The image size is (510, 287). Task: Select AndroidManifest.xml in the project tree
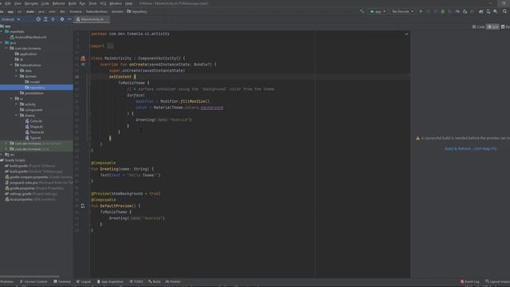(x=29, y=37)
